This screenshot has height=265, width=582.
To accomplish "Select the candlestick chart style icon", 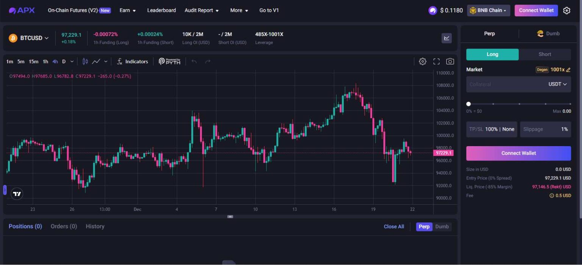I will [x=84, y=61].
